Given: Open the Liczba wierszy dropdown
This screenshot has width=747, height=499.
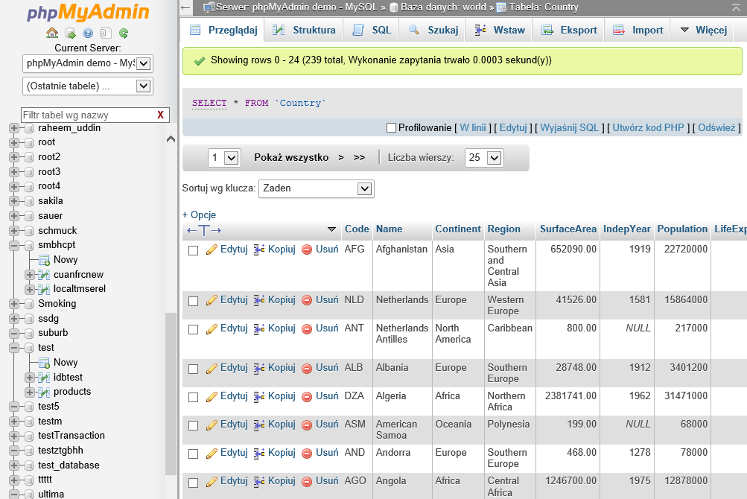Looking at the screenshot, I should click(484, 158).
